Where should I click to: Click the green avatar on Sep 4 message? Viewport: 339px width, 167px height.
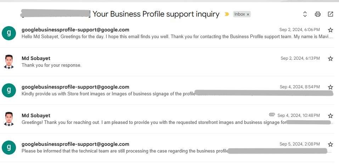(9, 90)
